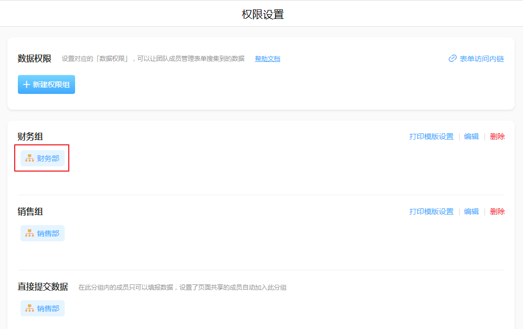Click the red 删除 link for 销售组
Viewport: 523px width, 329px height.
tap(497, 211)
